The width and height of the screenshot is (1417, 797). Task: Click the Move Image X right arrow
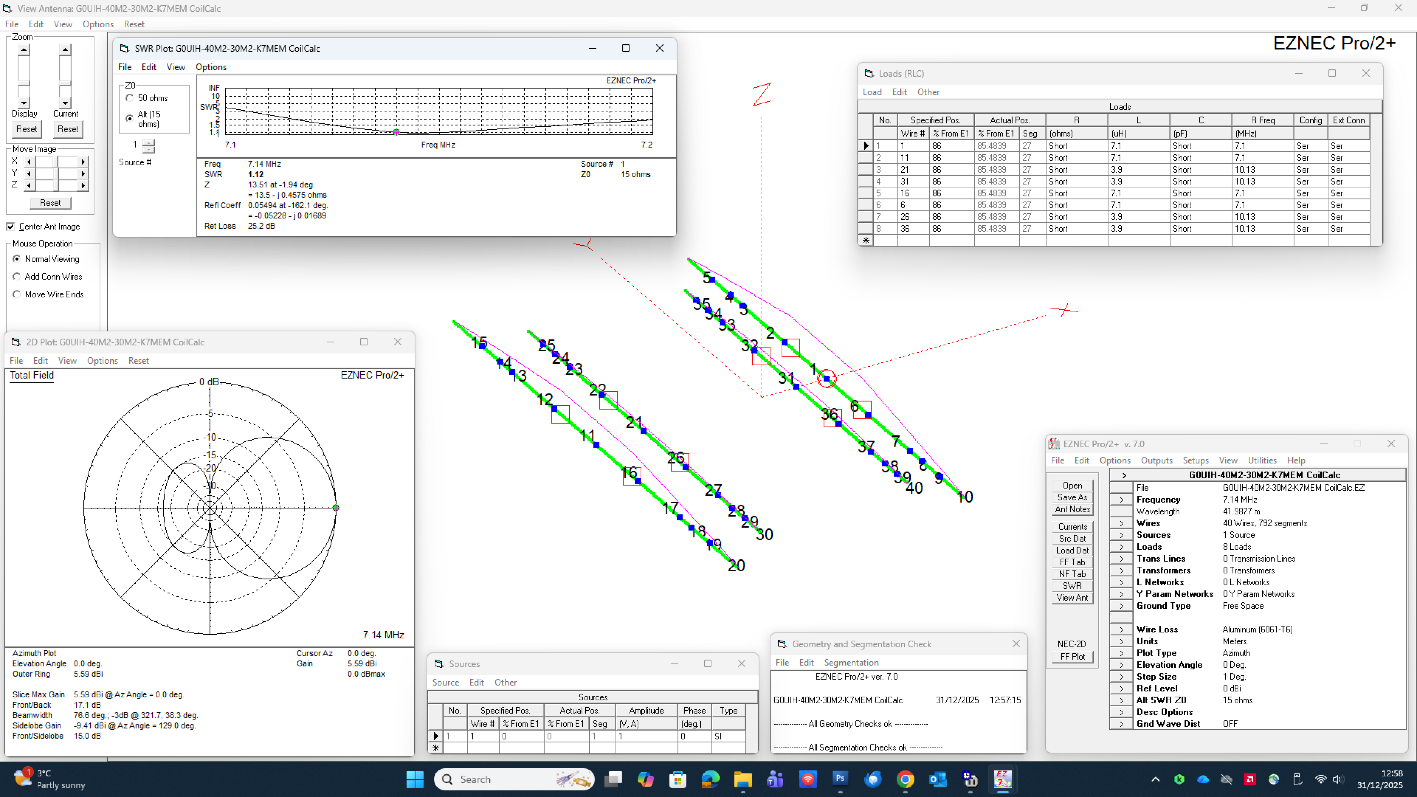[x=83, y=162]
